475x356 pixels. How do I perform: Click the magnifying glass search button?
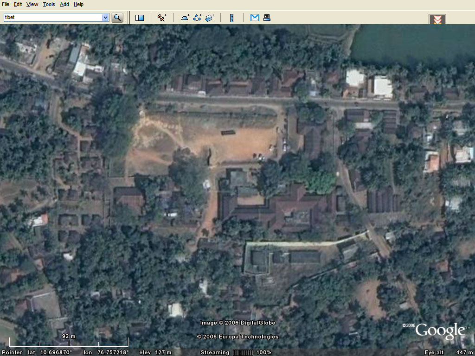pyautogui.click(x=117, y=18)
